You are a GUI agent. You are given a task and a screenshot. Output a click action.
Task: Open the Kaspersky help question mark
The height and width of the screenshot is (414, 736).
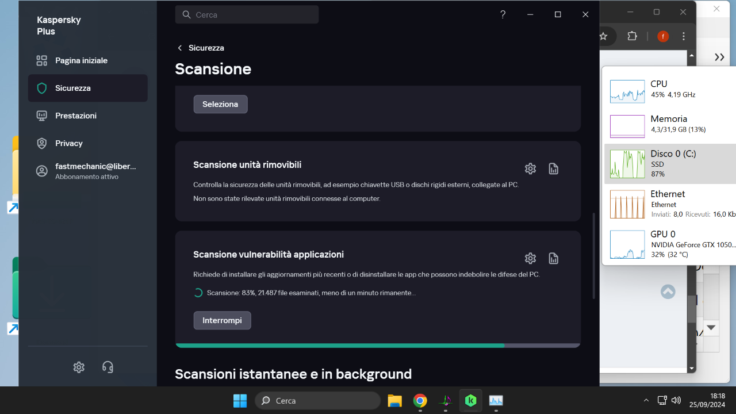pos(503,15)
